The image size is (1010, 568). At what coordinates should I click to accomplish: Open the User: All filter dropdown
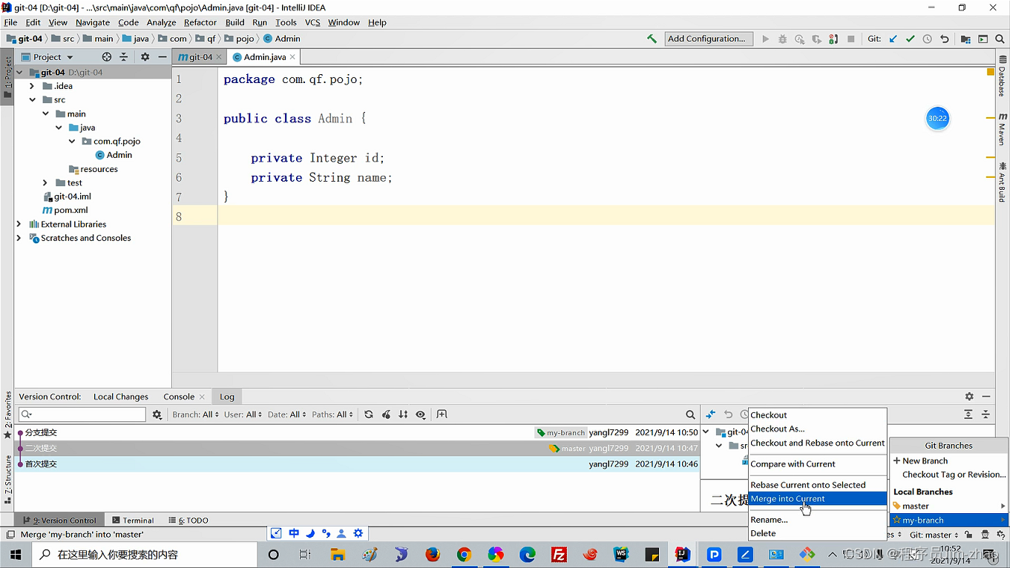243,415
